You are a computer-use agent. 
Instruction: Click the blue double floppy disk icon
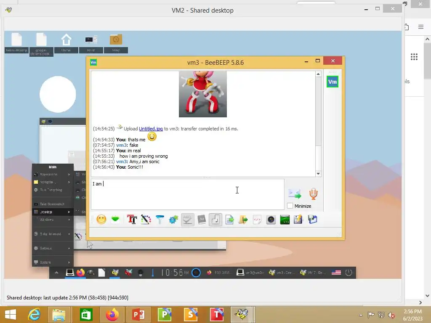[x=313, y=220]
